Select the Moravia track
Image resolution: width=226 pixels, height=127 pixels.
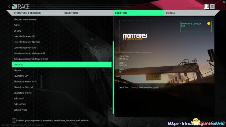[x=18, y=70]
